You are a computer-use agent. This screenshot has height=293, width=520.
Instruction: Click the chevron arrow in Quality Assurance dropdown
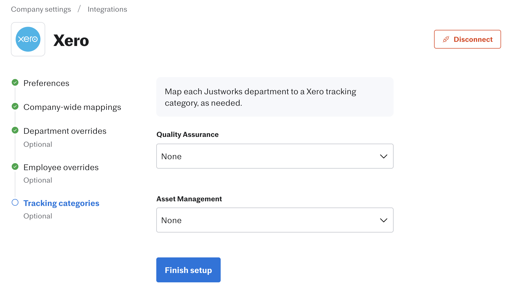(x=383, y=156)
